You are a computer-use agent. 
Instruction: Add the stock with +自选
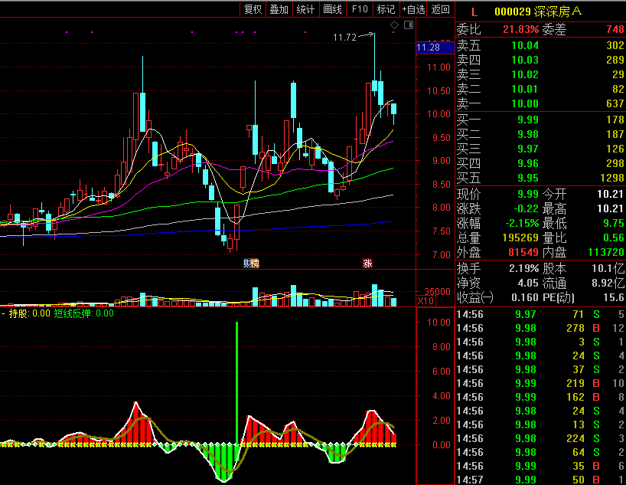(x=413, y=9)
